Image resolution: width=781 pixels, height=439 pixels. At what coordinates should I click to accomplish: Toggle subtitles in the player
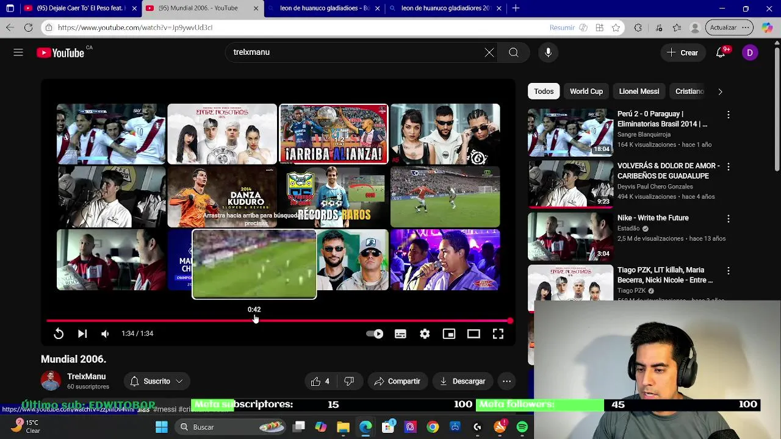click(x=400, y=334)
